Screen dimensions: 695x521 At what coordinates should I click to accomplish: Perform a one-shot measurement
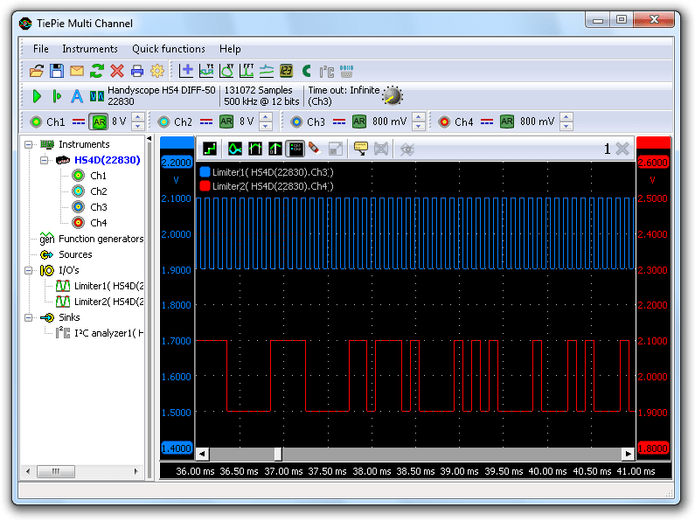pyautogui.click(x=57, y=95)
